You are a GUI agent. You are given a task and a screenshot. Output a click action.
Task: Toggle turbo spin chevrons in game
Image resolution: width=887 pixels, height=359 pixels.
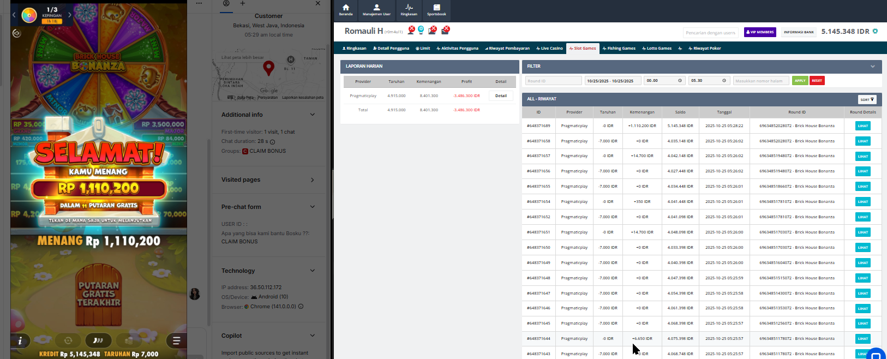pos(98,340)
